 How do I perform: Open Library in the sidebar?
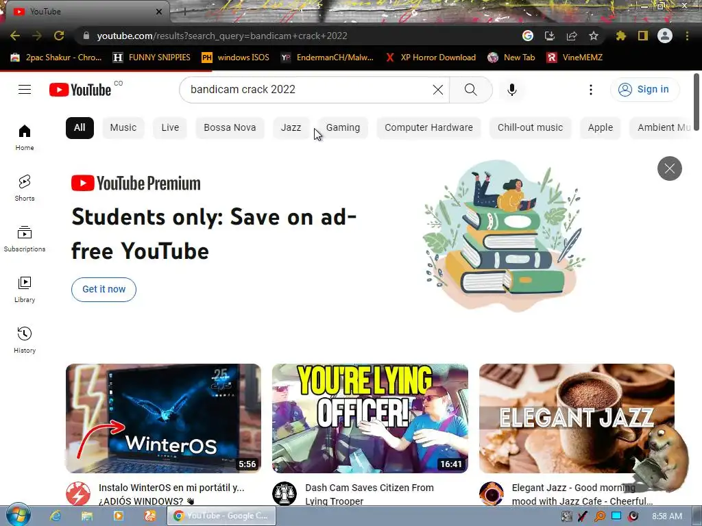point(25,290)
